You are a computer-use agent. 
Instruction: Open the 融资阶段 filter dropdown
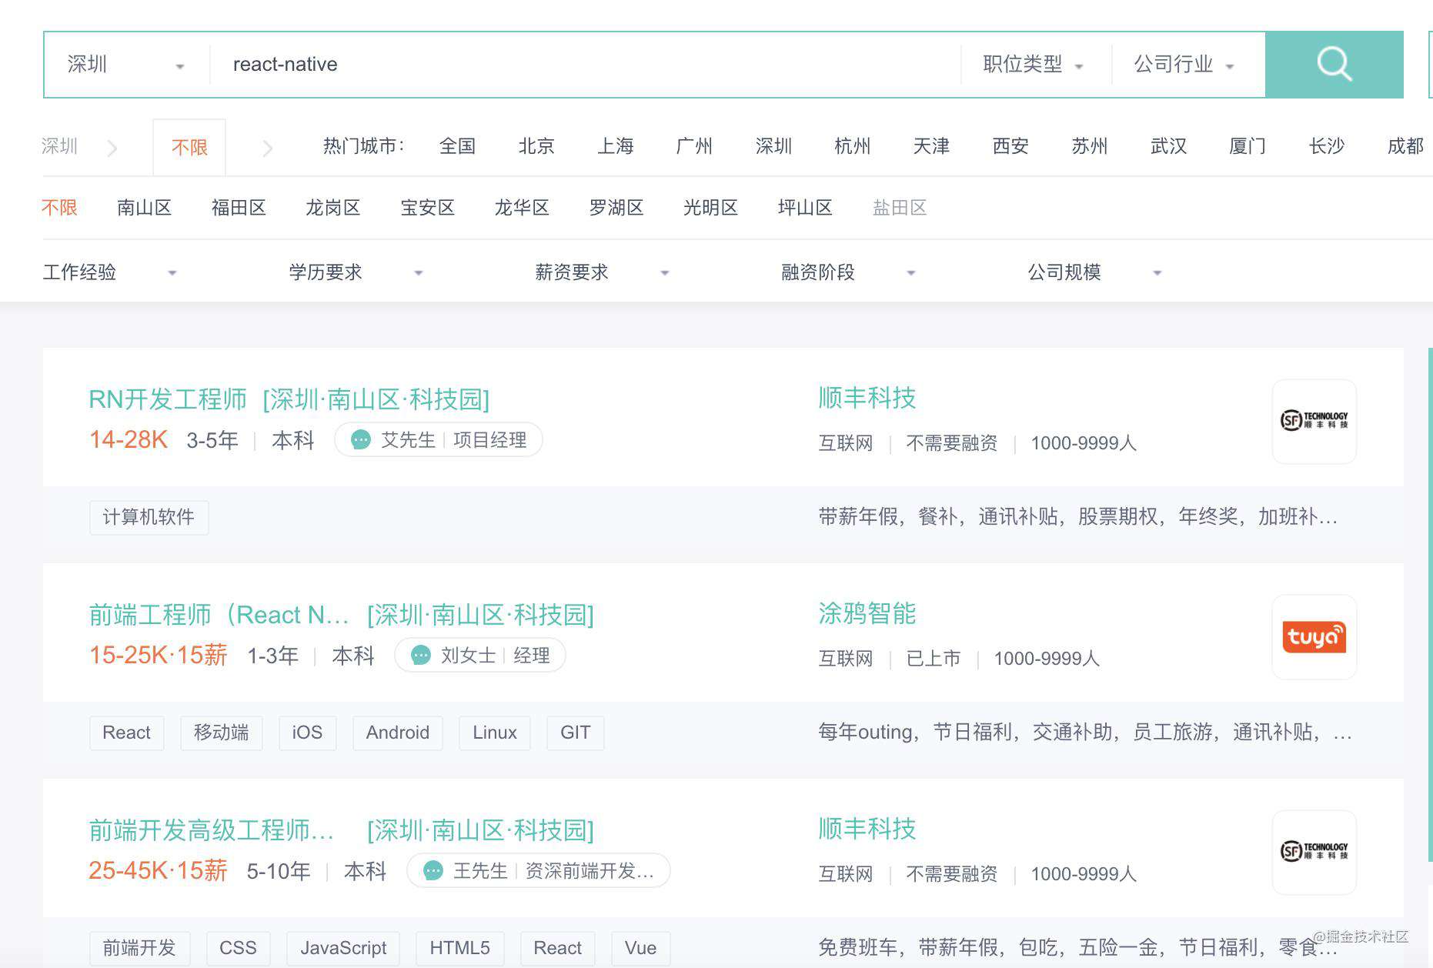click(848, 272)
